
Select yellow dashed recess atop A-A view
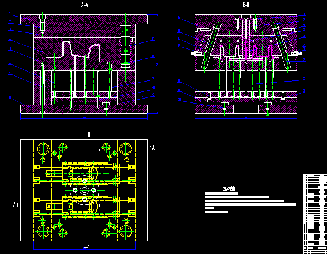[84, 18]
